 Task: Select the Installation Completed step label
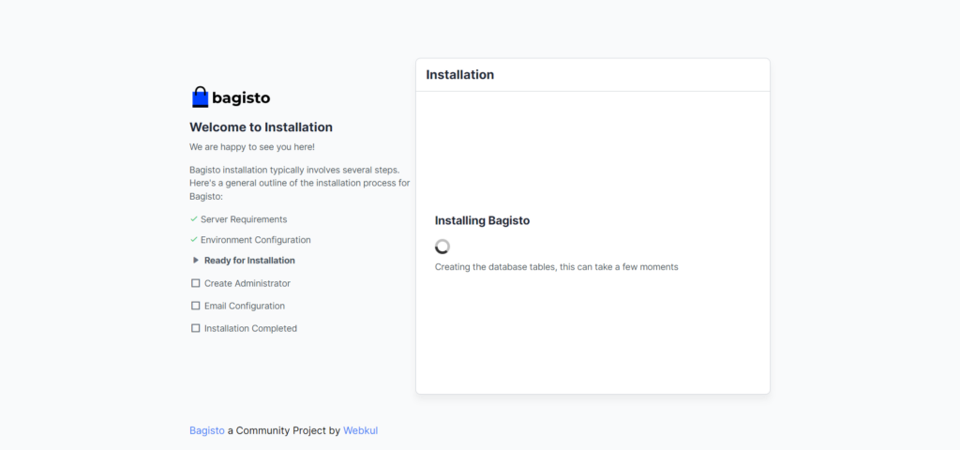250,328
